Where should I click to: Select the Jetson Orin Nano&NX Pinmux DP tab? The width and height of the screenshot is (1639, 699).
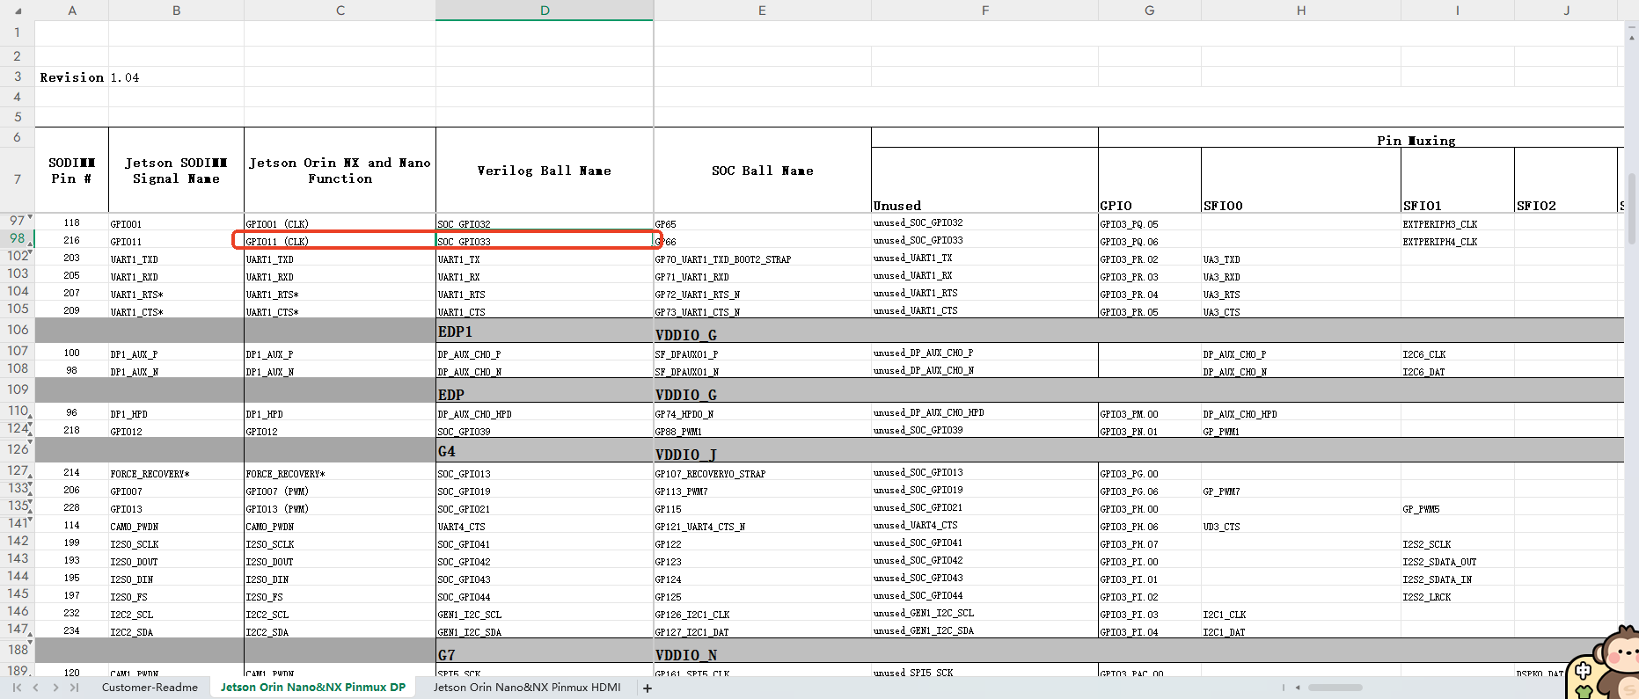tap(312, 688)
